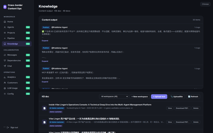Open Download PDF menu for Operations Console doc
Viewport: 213px width, 133px height.
(x=182, y=108)
